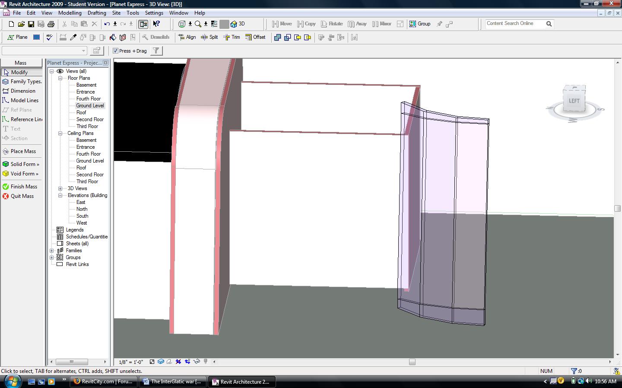Select the Split tool
Image resolution: width=622 pixels, height=388 pixels.
click(x=209, y=37)
